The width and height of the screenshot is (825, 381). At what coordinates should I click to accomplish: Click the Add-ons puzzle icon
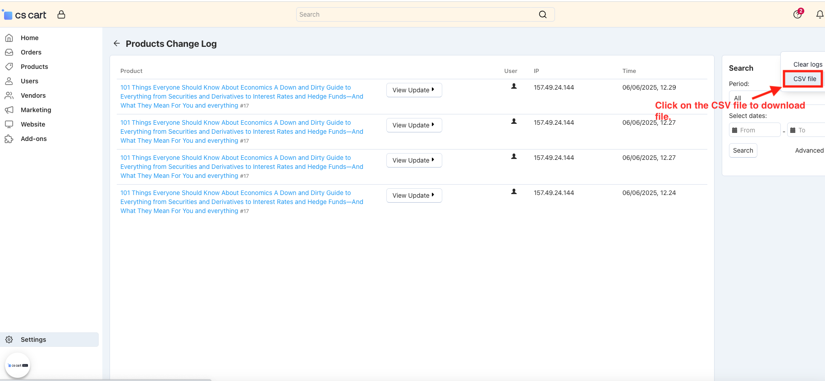coord(9,139)
